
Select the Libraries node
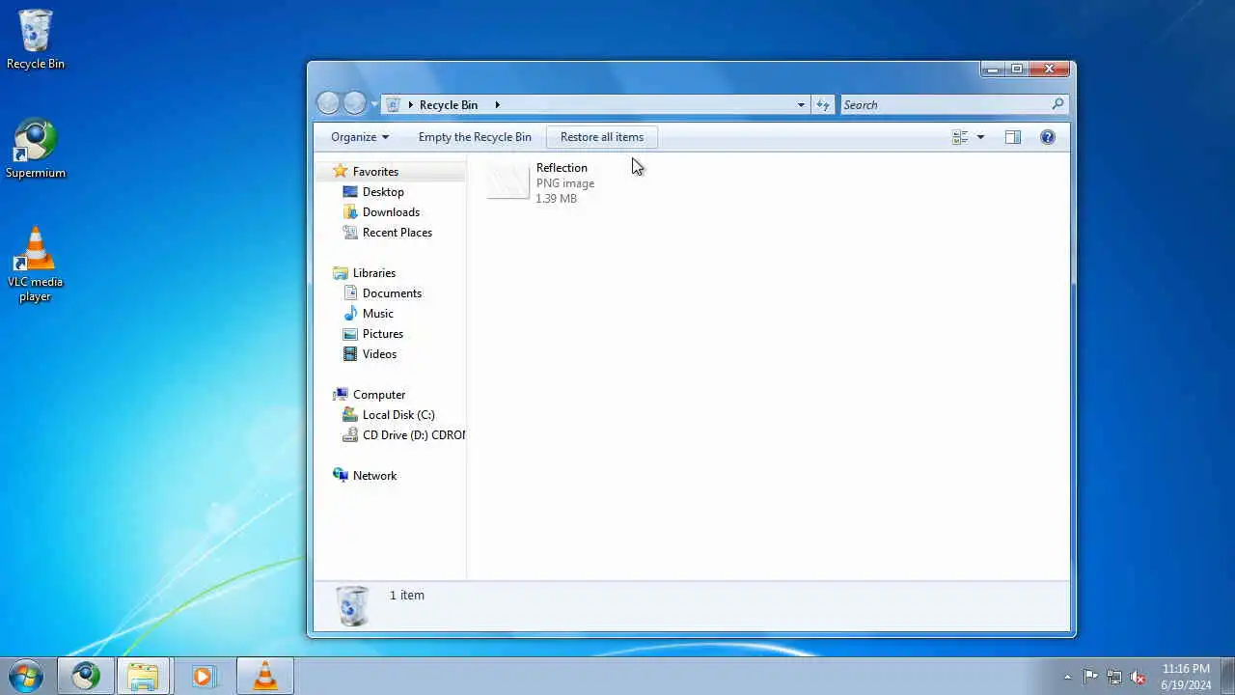pos(374,273)
